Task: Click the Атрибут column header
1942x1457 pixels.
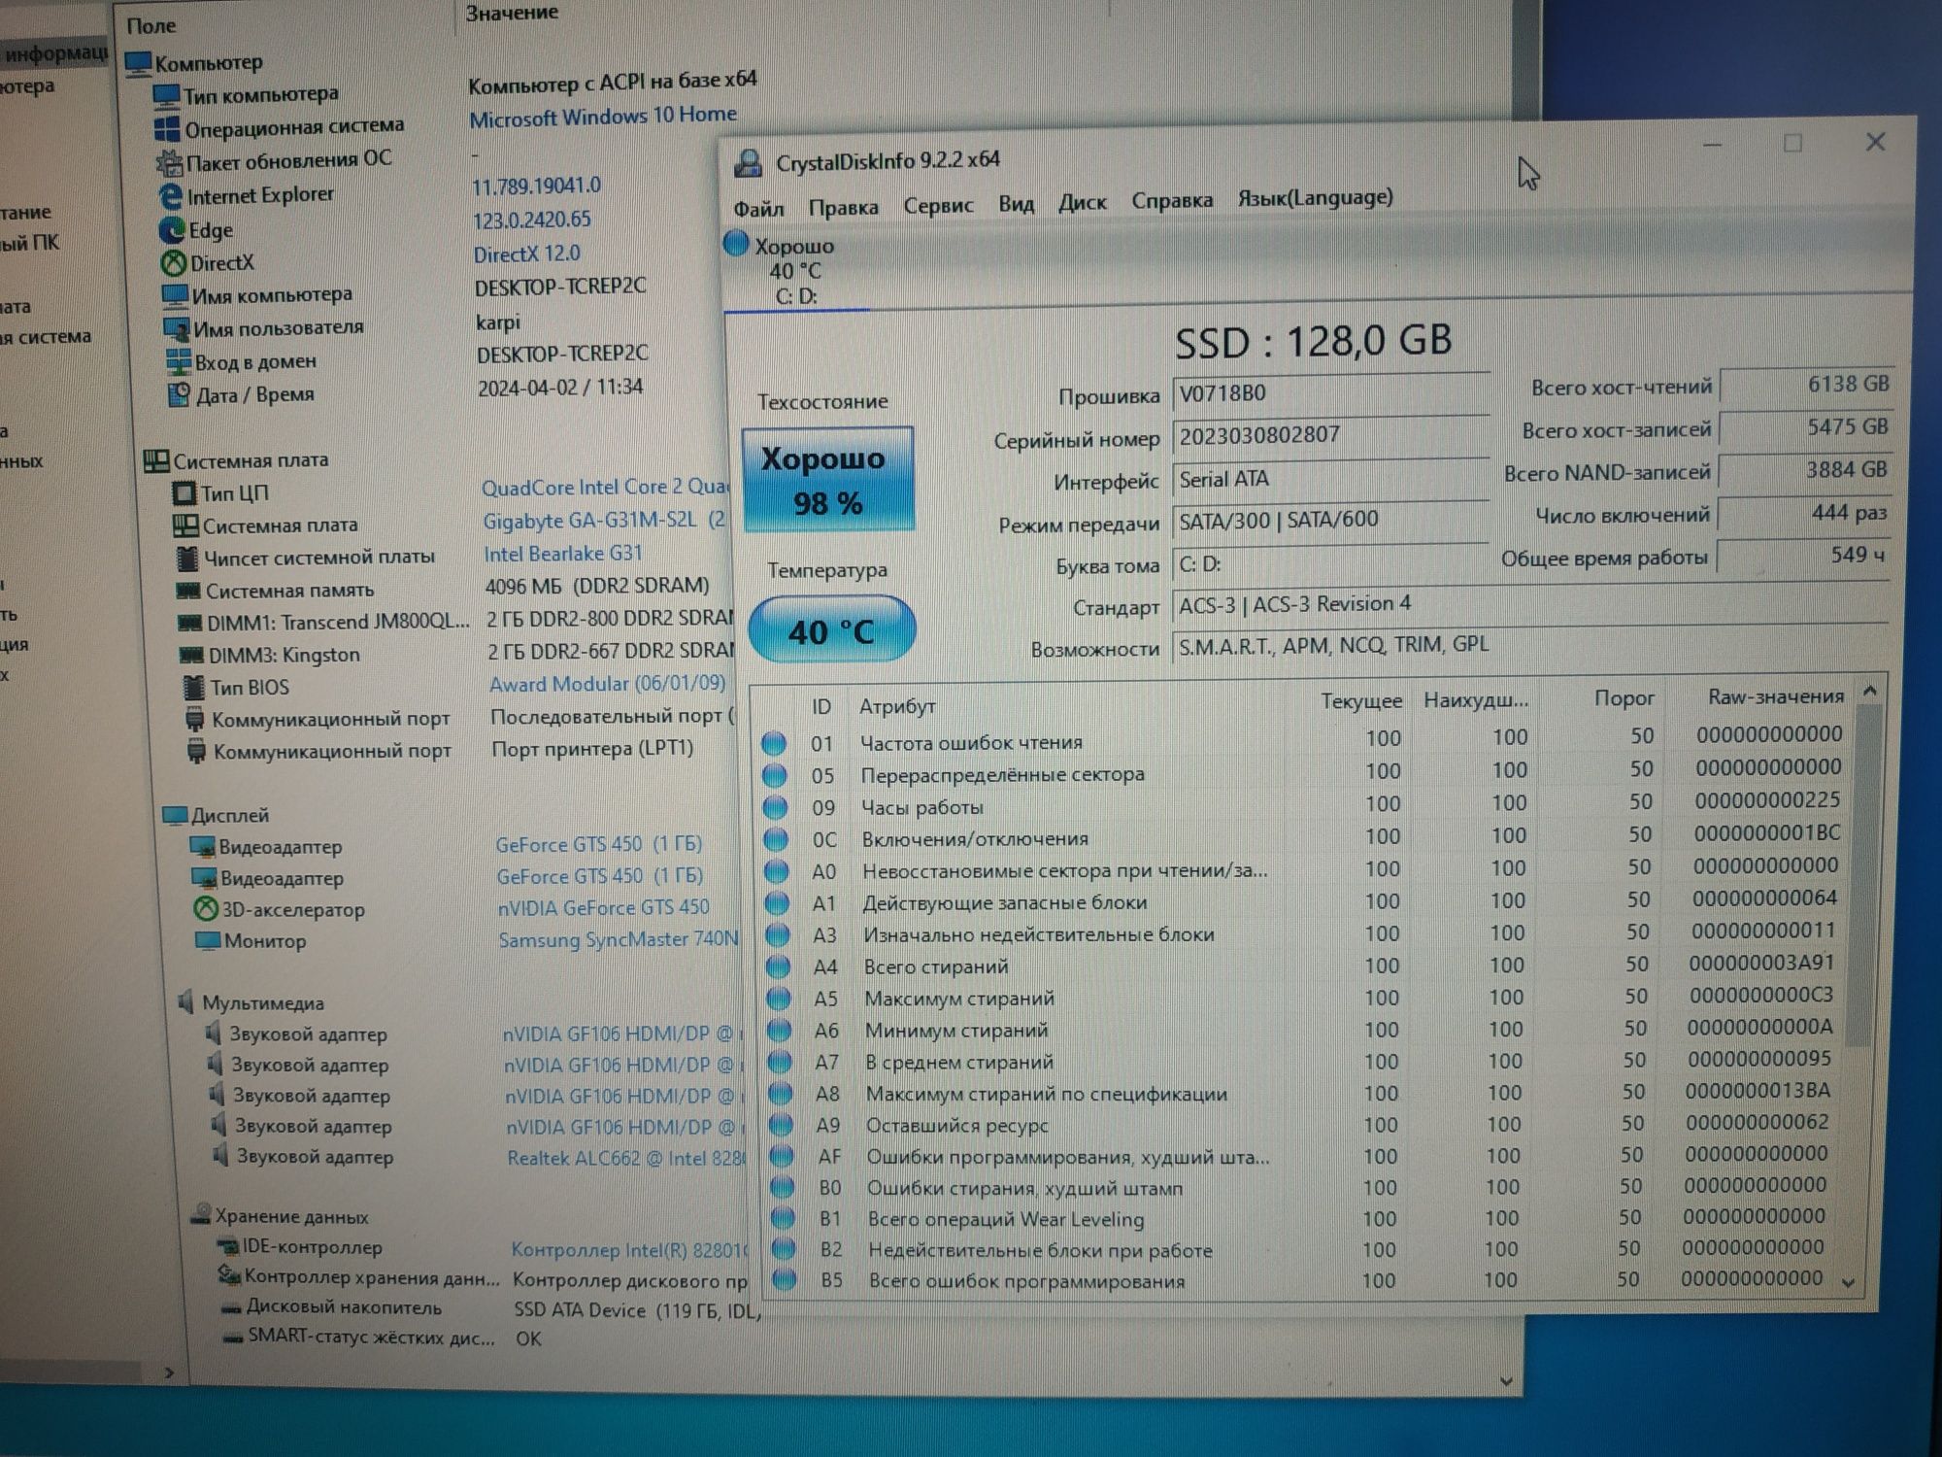Action: click(x=896, y=706)
